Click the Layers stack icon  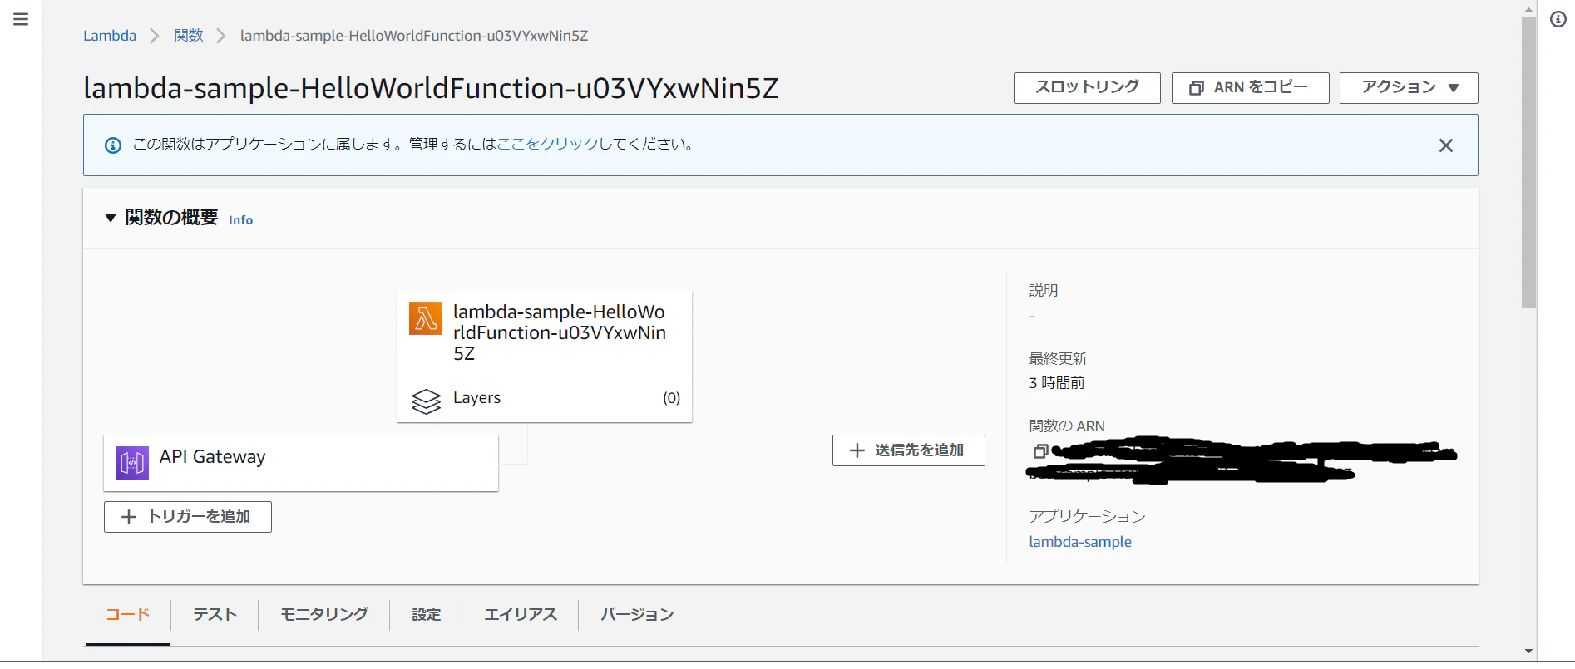[x=426, y=401]
